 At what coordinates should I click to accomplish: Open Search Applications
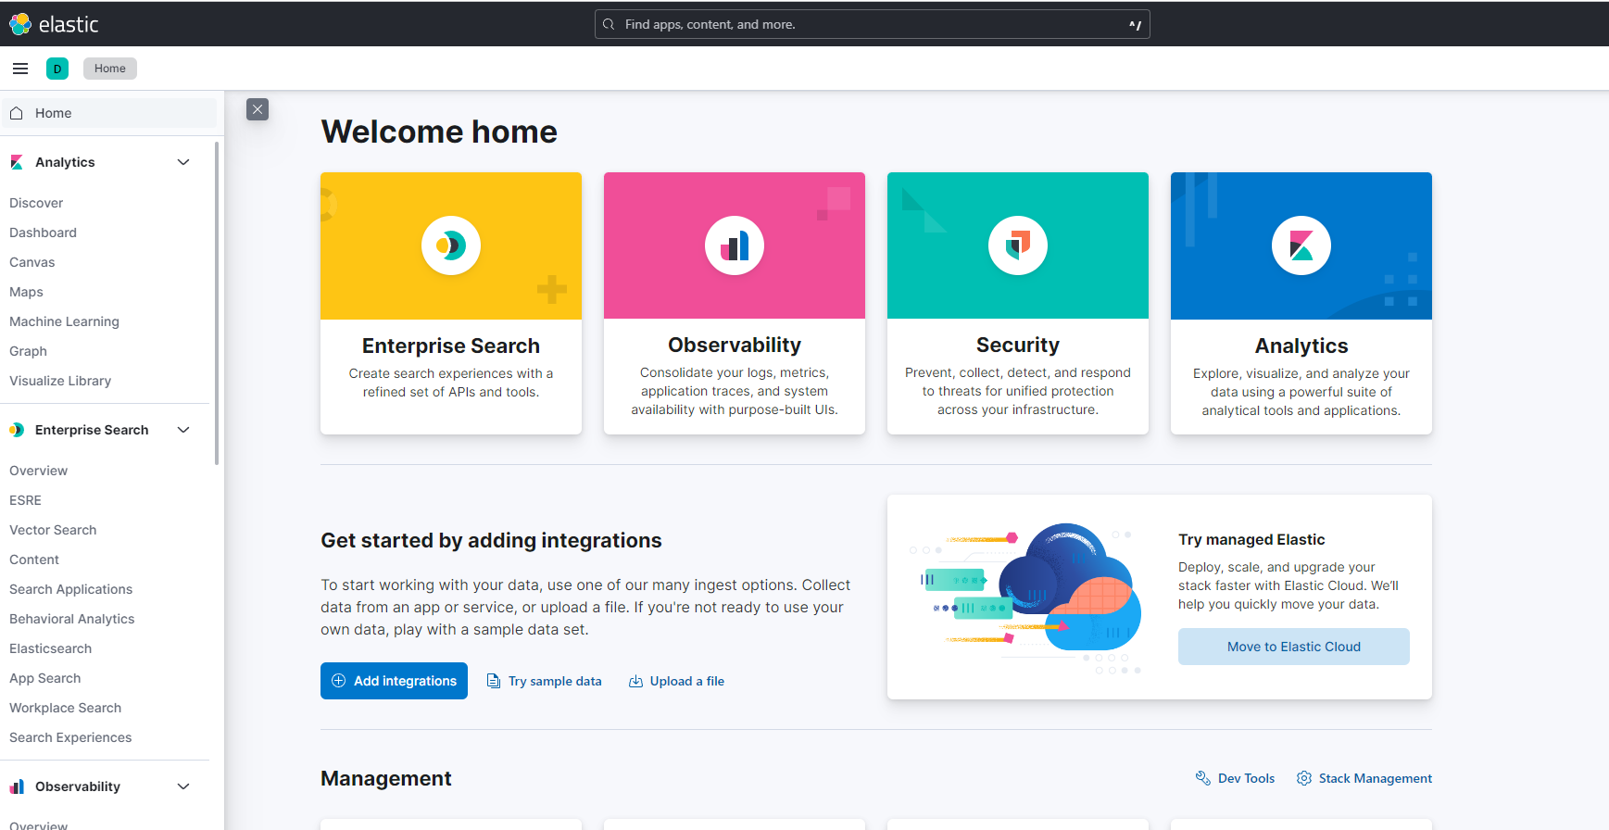(x=70, y=589)
